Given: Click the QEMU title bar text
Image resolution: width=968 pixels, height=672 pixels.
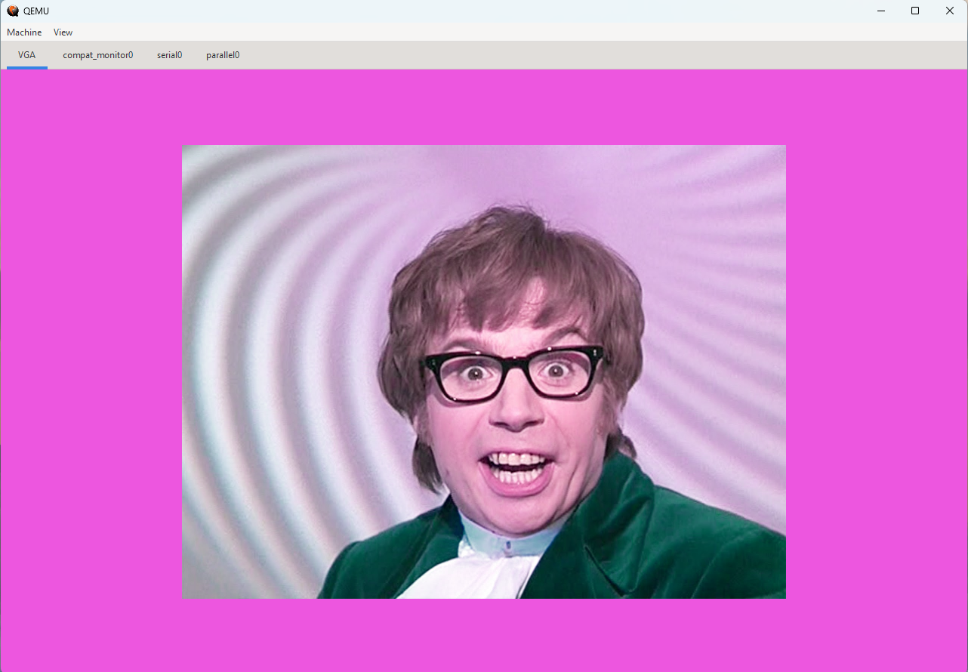Looking at the screenshot, I should 36,11.
